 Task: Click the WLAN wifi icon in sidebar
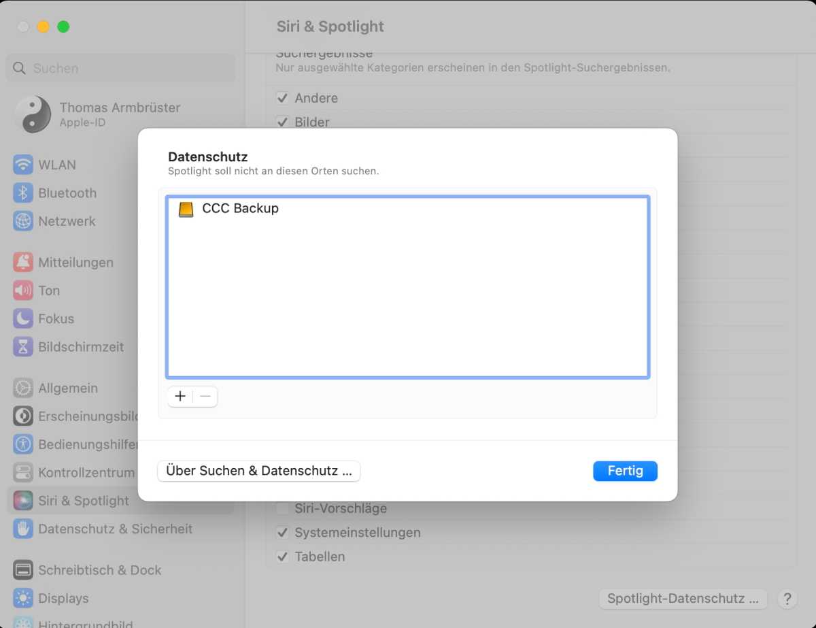[x=23, y=165]
